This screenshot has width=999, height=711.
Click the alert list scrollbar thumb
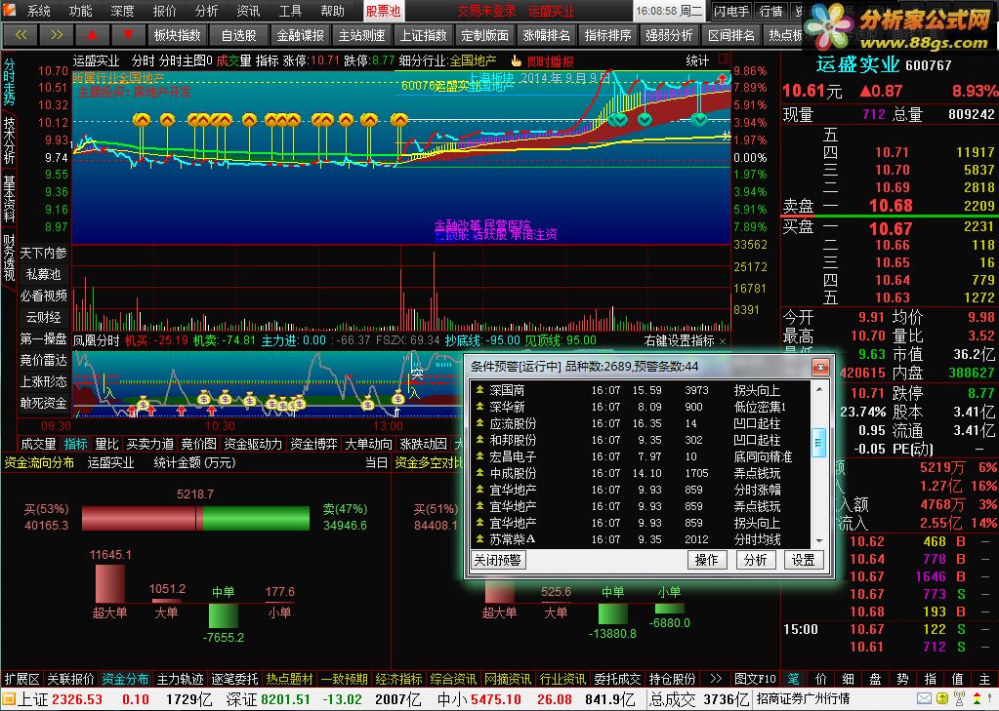coord(819,443)
